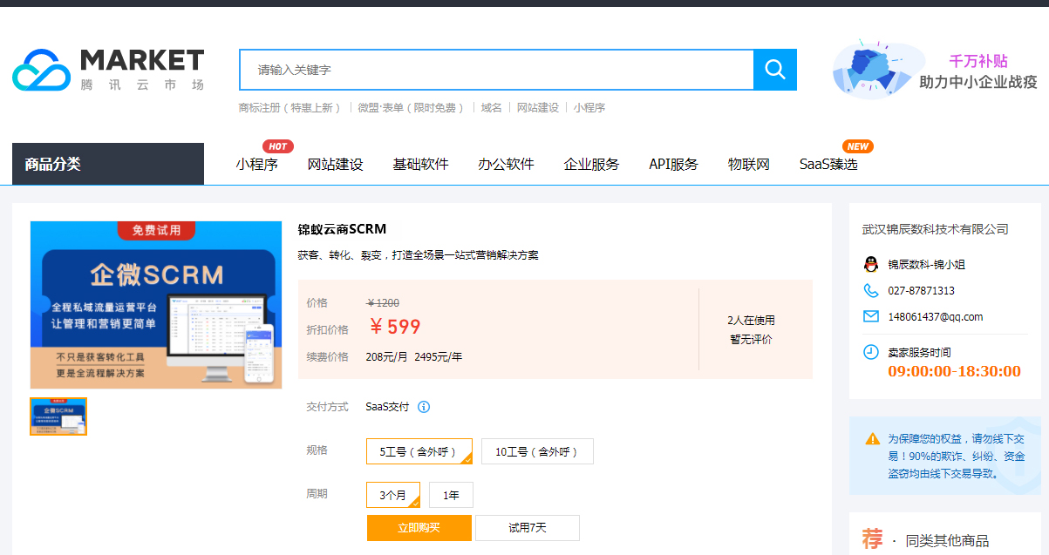Image resolution: width=1049 pixels, height=555 pixels.
Task: Click the 试用7天 trial button
Action: [x=528, y=528]
